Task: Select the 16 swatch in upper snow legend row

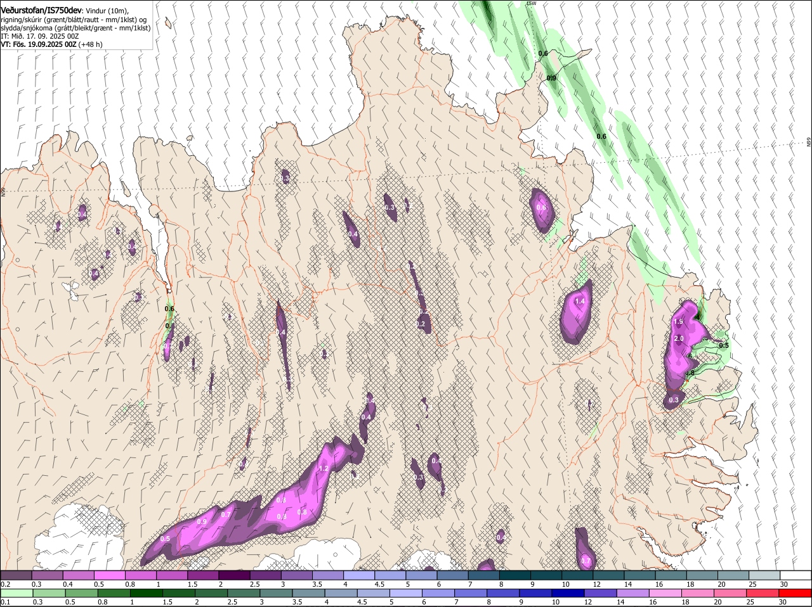Action: [x=671, y=575]
